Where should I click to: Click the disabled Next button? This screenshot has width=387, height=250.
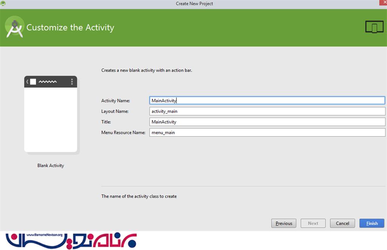pyautogui.click(x=313, y=223)
